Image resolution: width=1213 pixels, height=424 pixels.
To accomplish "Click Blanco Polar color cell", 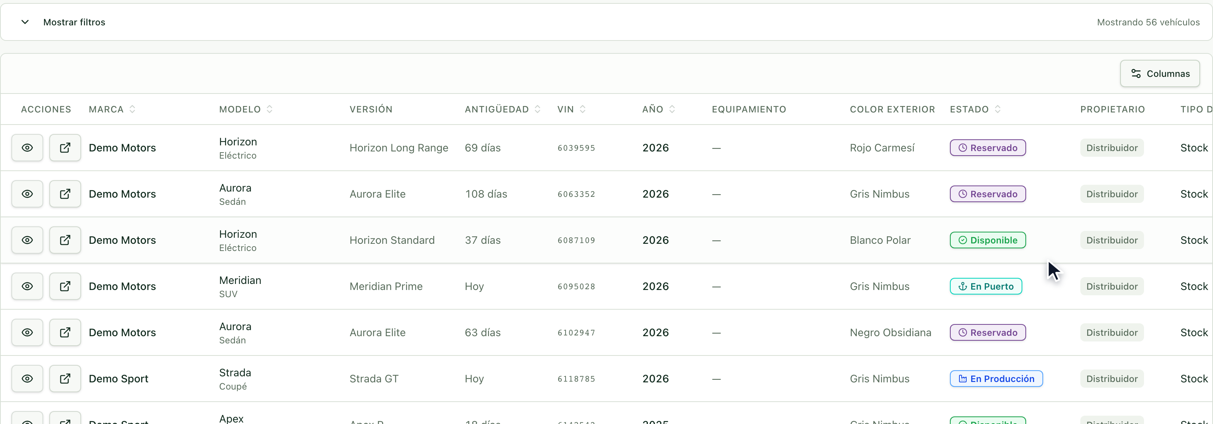I will pos(880,240).
